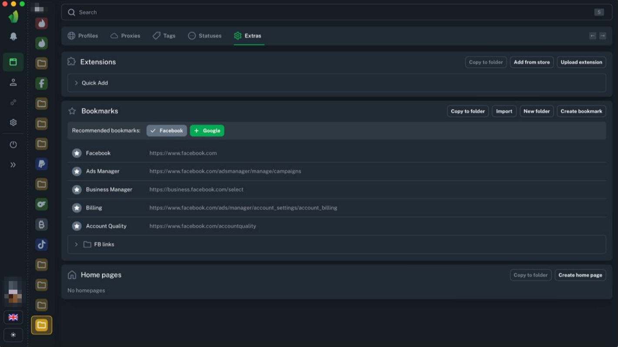Expand the Quick Add section

pyautogui.click(x=337, y=83)
